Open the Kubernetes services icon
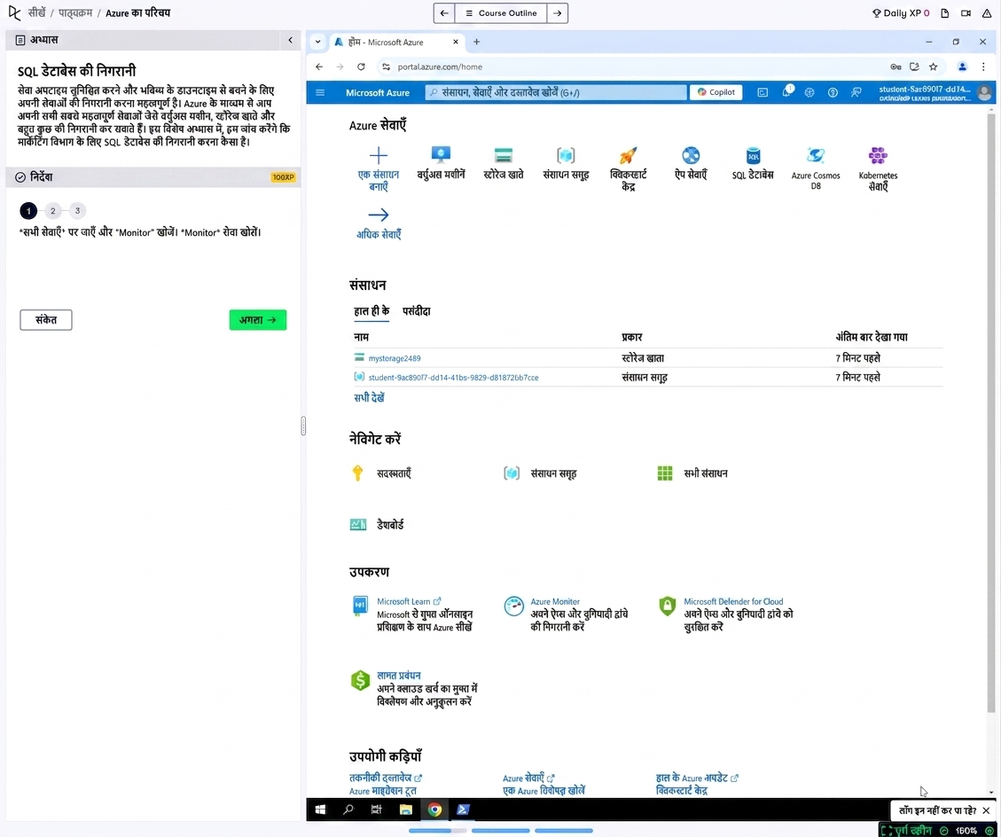 click(x=878, y=155)
